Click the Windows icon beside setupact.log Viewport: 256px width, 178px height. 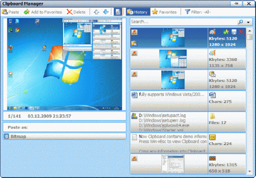coord(134,116)
